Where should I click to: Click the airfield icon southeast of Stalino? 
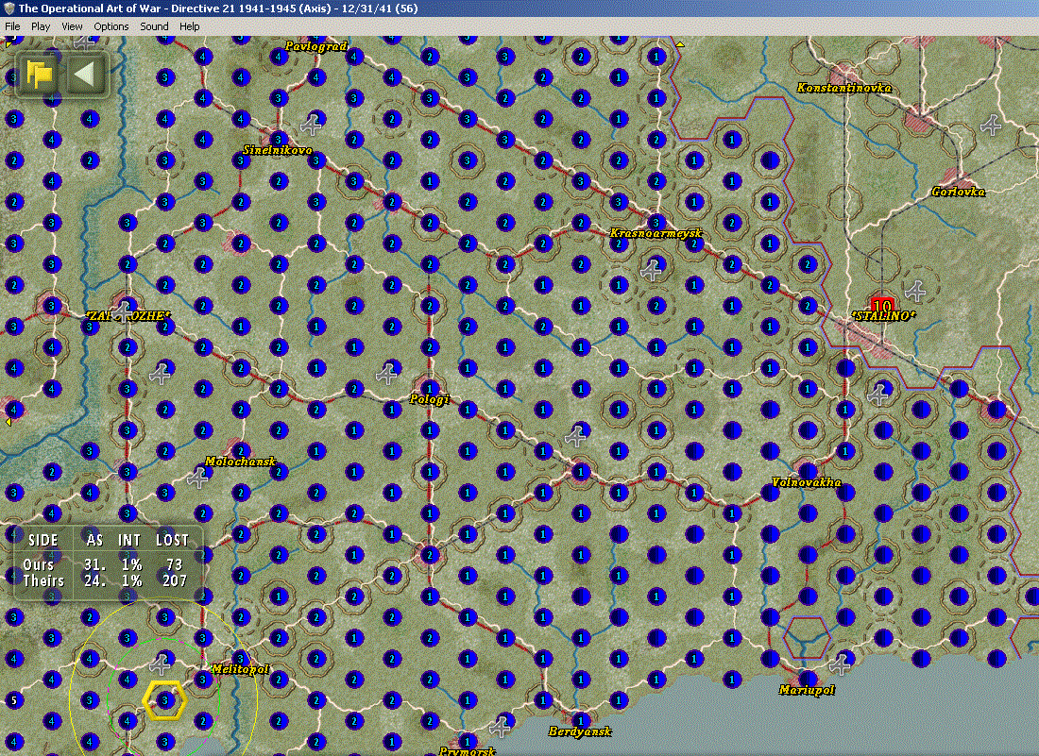coord(878,395)
